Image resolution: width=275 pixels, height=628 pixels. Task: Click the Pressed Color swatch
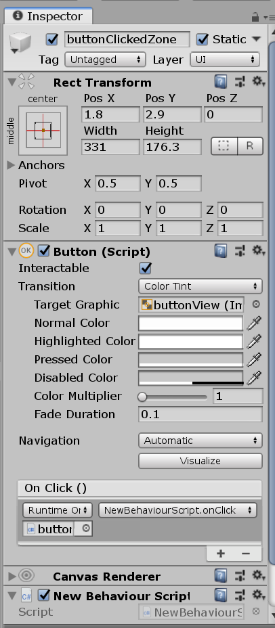click(191, 359)
